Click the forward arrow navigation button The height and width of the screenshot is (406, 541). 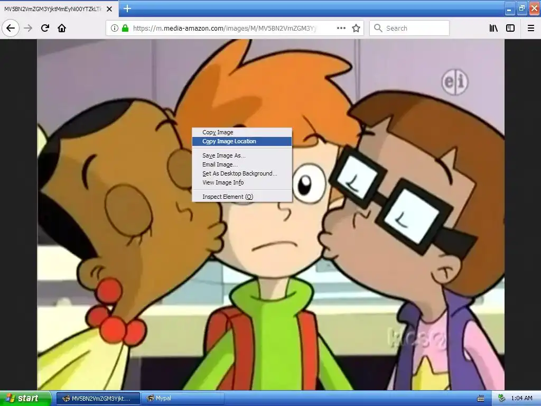coord(28,28)
